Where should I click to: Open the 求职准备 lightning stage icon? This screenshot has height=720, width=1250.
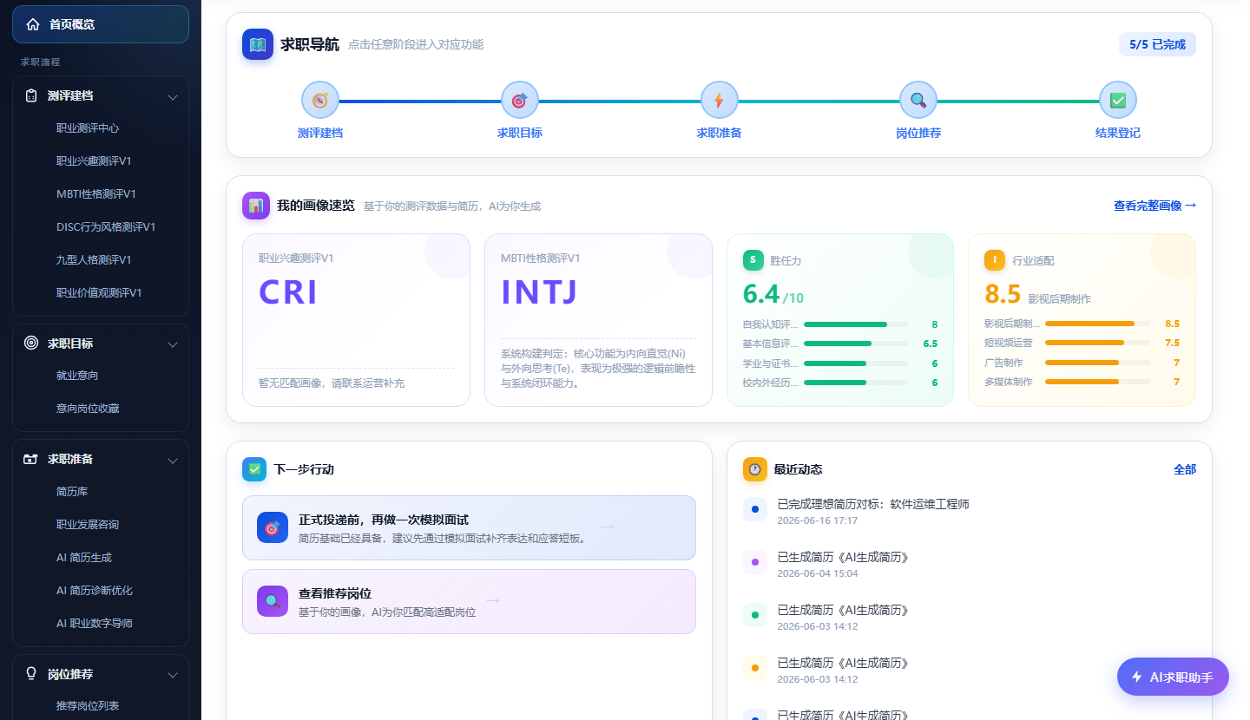click(719, 100)
